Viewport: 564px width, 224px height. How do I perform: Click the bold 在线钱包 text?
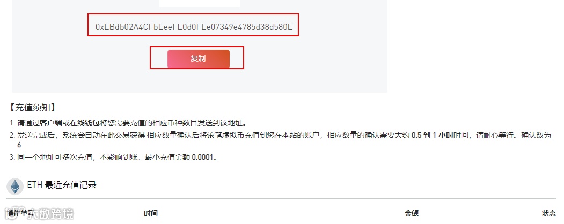84,123
